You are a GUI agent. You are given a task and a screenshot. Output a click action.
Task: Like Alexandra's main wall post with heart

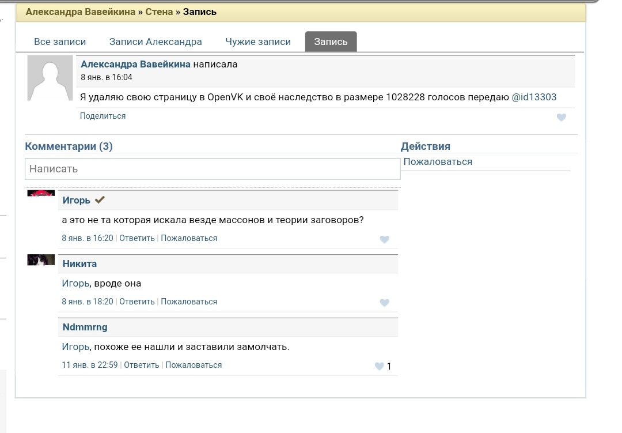(x=561, y=118)
